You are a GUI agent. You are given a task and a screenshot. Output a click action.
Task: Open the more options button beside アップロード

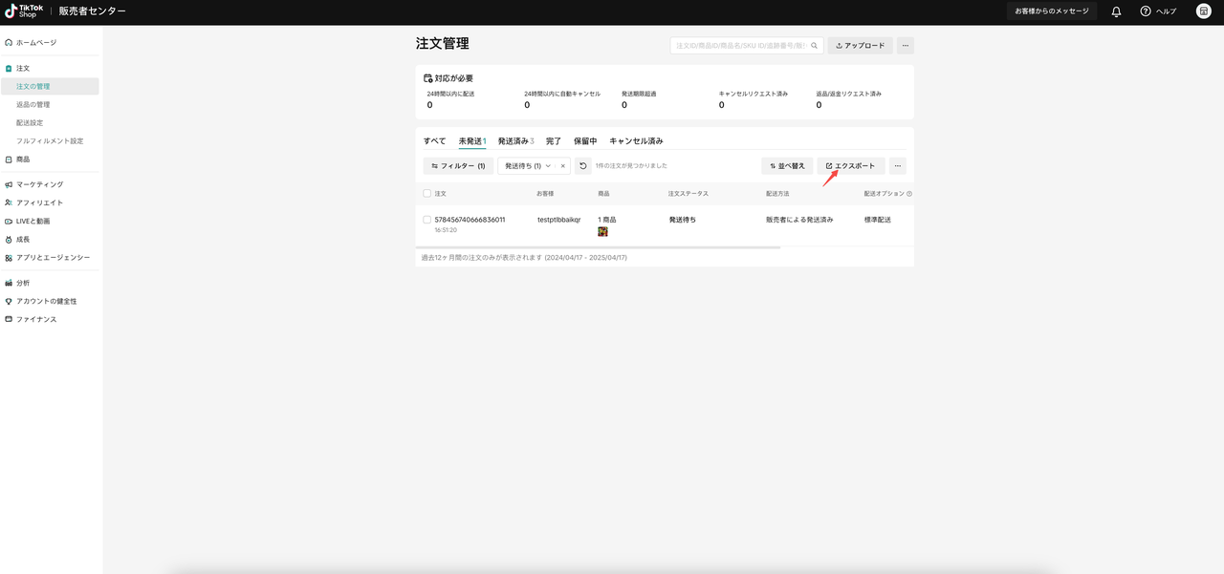click(x=906, y=45)
